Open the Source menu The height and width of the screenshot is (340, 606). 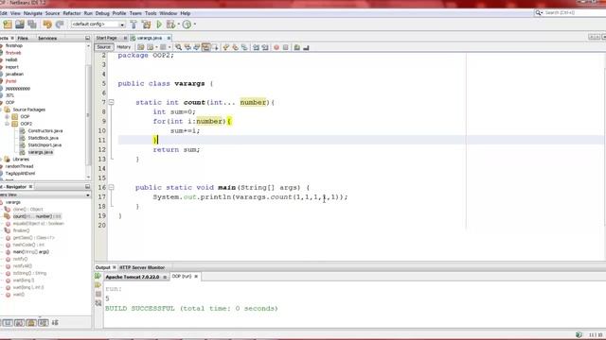click(53, 13)
